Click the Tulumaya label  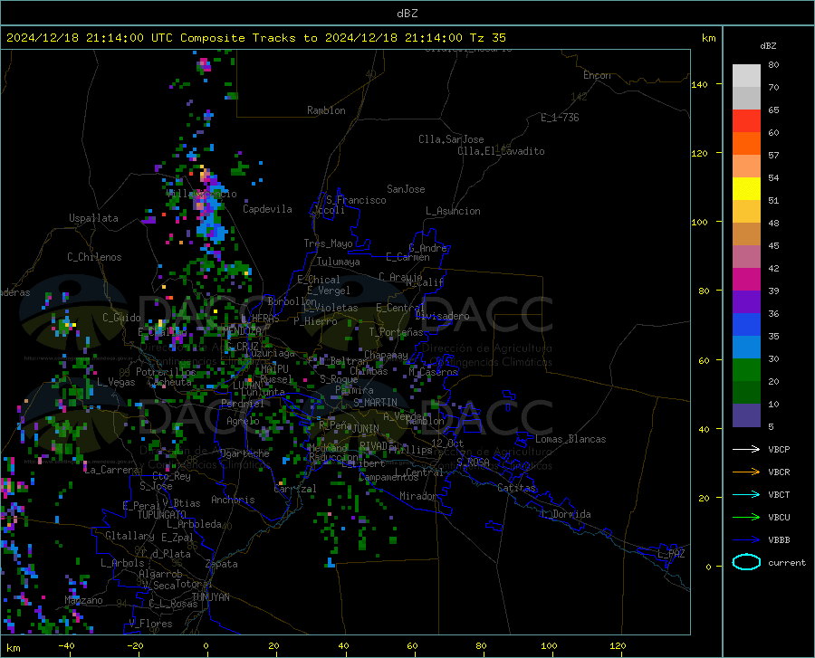[x=339, y=262]
